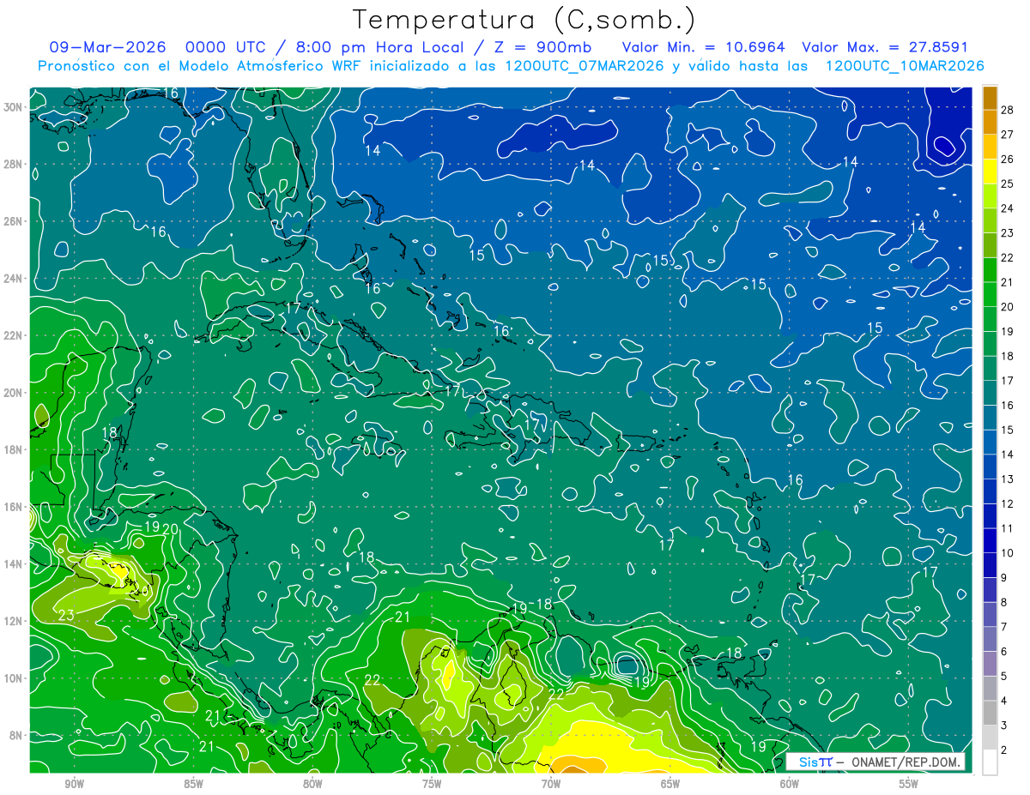Click the '70W' longitude label
Screen dimensions: 1030x795
point(551,784)
